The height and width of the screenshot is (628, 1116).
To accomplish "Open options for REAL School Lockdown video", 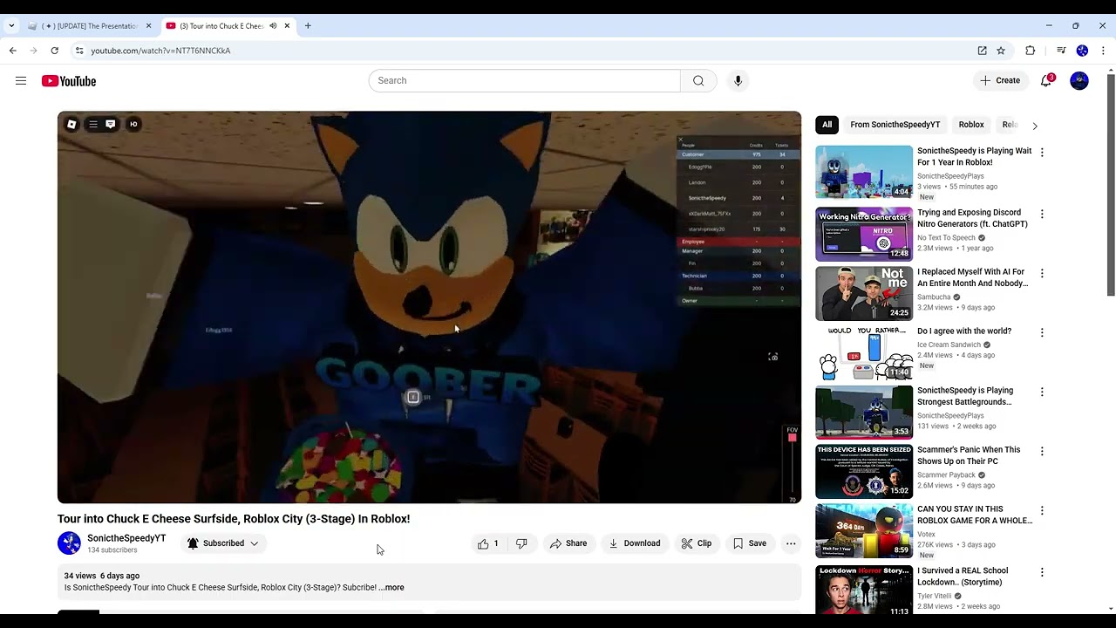I will click(1042, 572).
